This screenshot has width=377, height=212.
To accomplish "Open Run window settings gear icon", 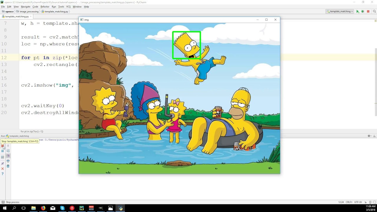I will coord(369,136).
